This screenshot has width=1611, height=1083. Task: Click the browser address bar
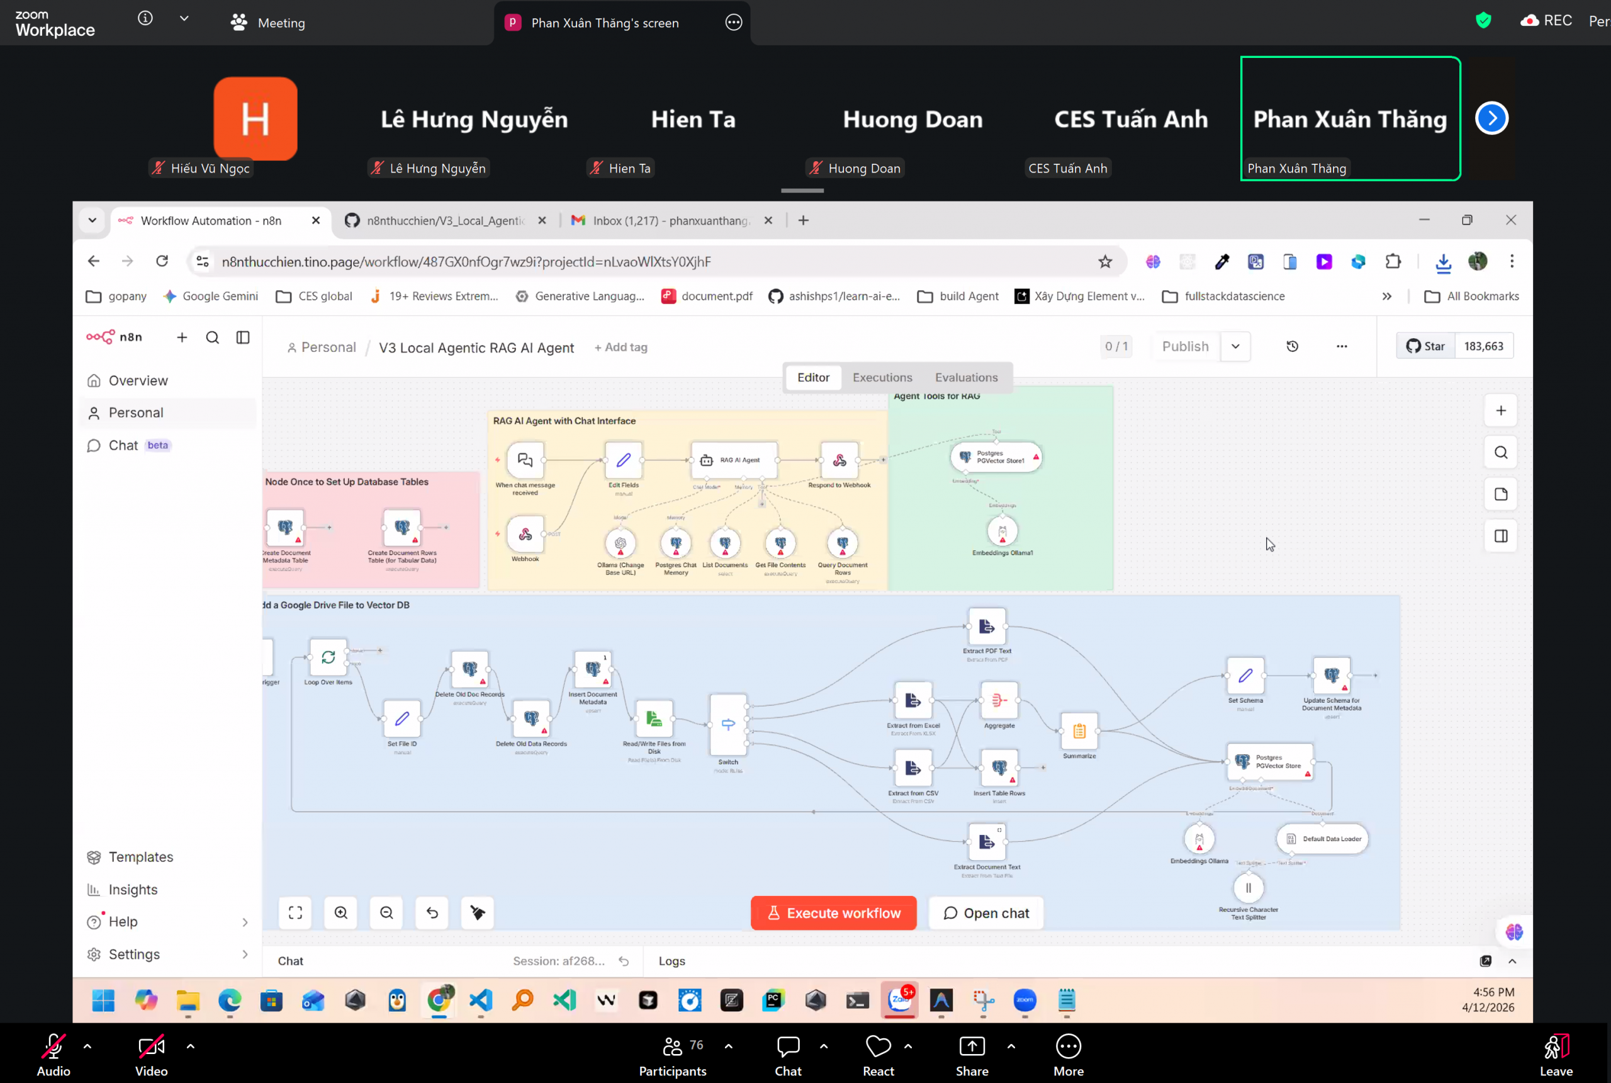[621, 262]
